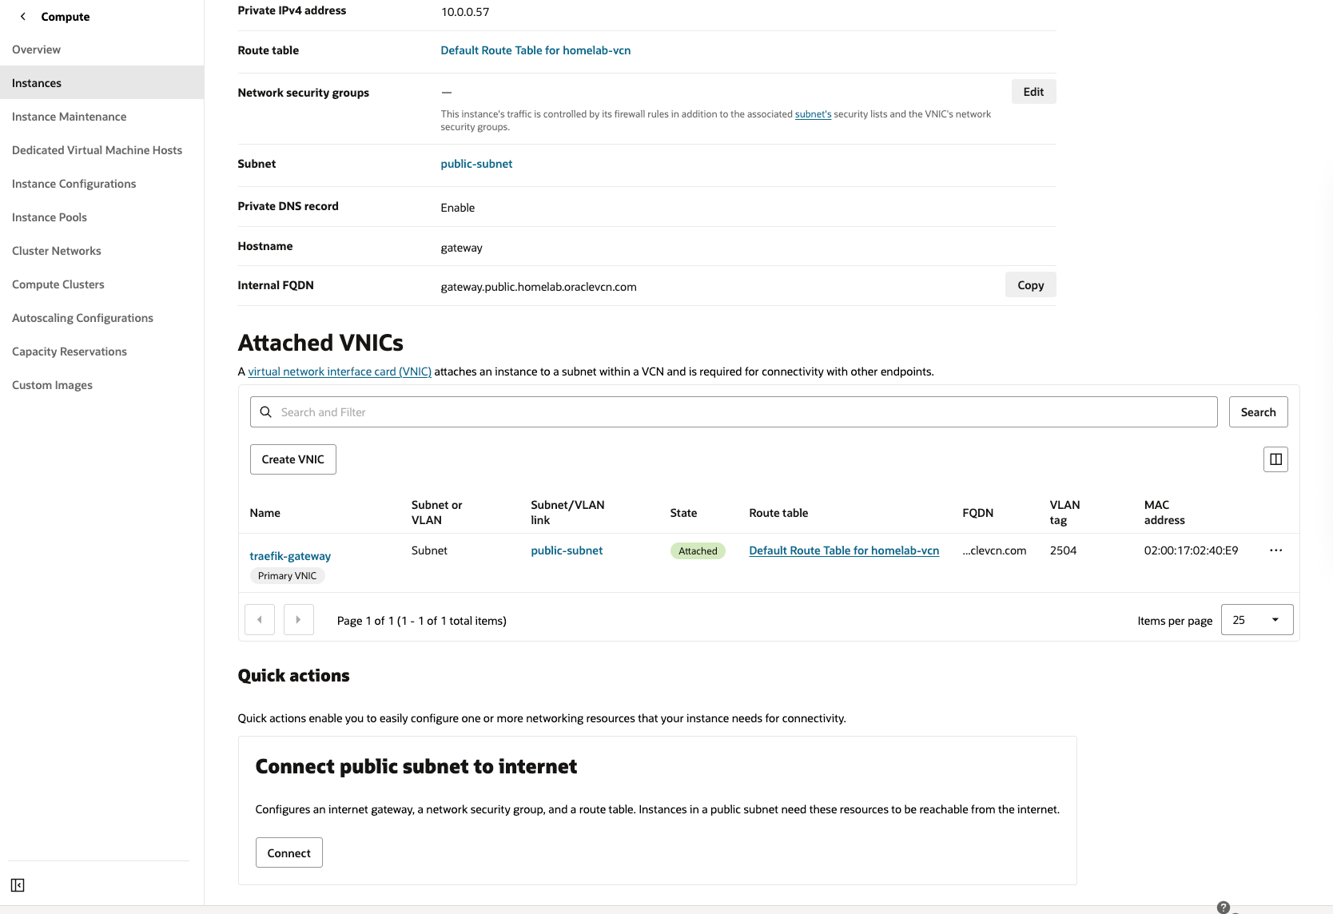Click the back arrow beside Compute
Viewport: 1333px width, 914px height.
pos(23,17)
